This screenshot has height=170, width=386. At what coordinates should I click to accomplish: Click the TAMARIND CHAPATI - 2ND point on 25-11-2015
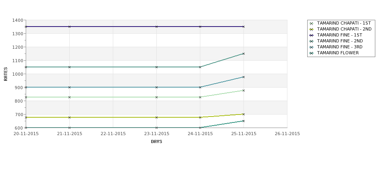click(243, 114)
